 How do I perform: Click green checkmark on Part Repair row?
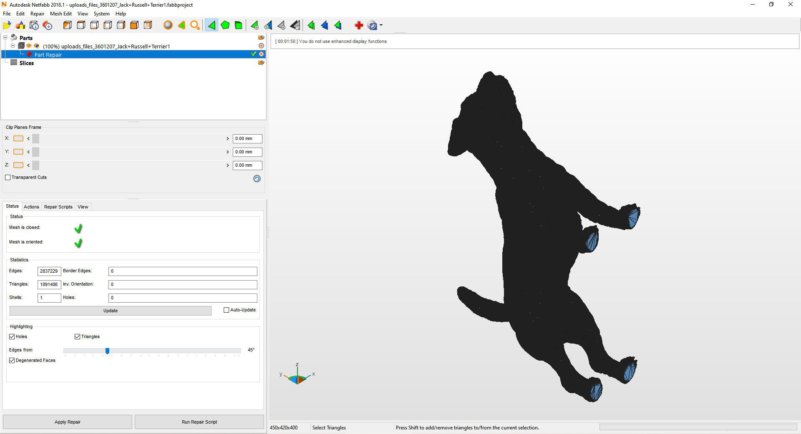coord(253,54)
